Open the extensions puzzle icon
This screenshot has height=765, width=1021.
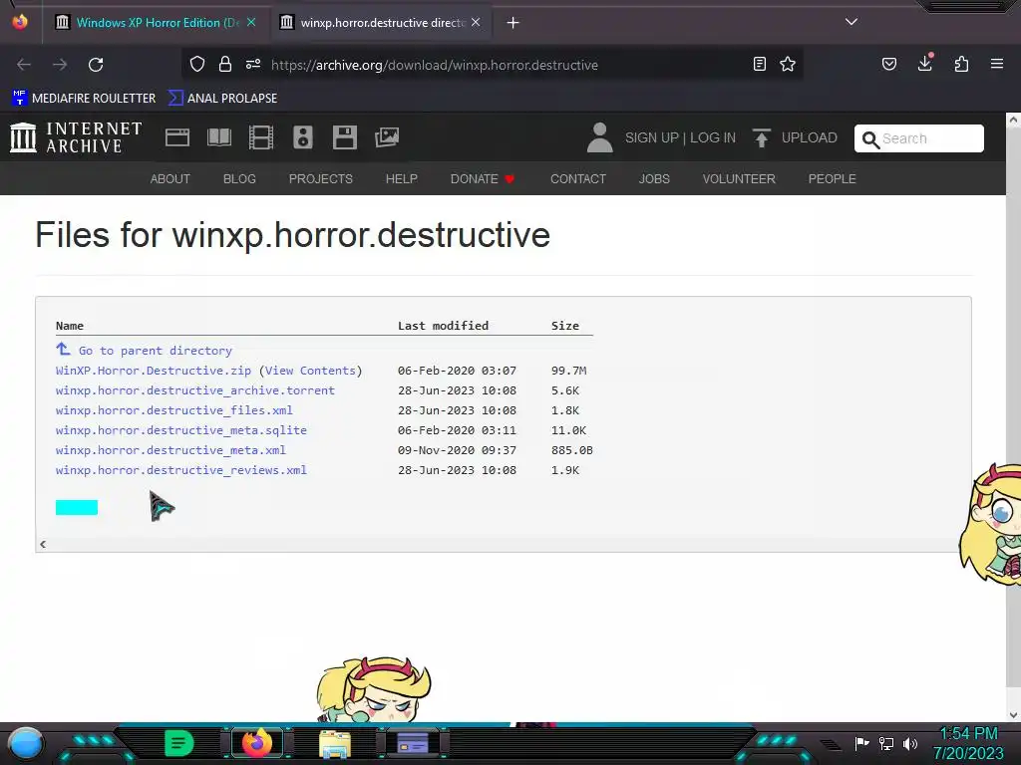tap(961, 64)
